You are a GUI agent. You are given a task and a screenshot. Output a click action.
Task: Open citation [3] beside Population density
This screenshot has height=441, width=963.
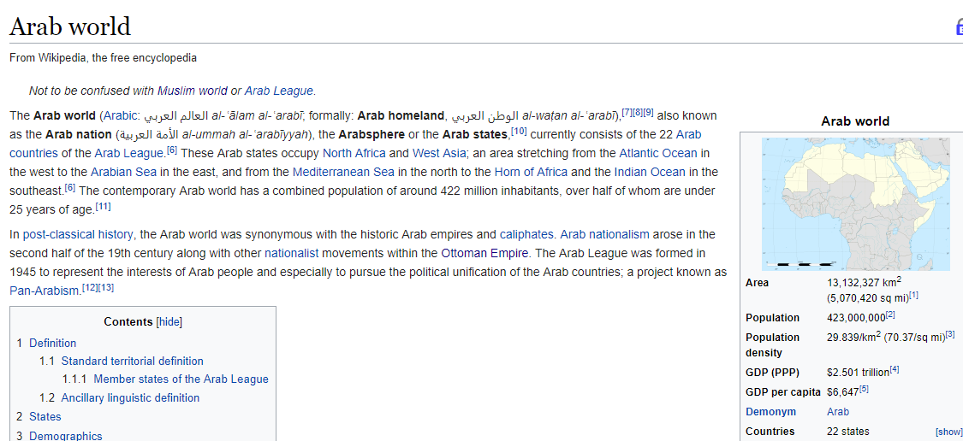click(x=950, y=334)
